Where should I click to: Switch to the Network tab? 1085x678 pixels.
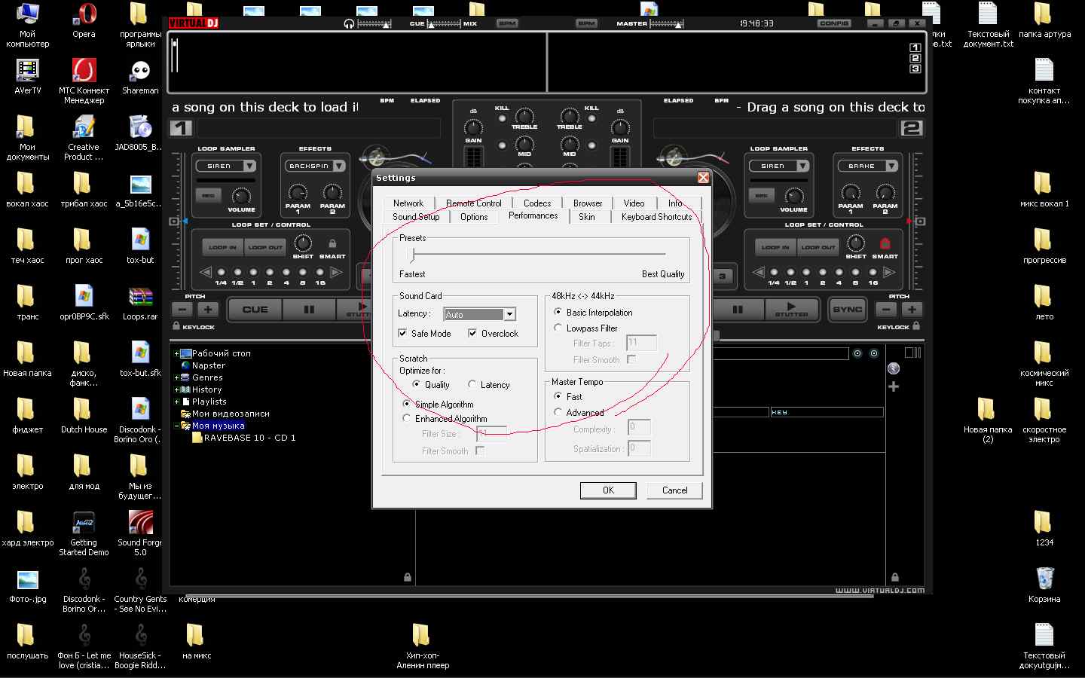(x=408, y=203)
